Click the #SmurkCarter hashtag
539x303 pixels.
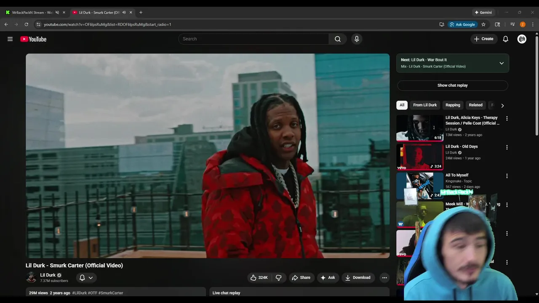(111, 293)
